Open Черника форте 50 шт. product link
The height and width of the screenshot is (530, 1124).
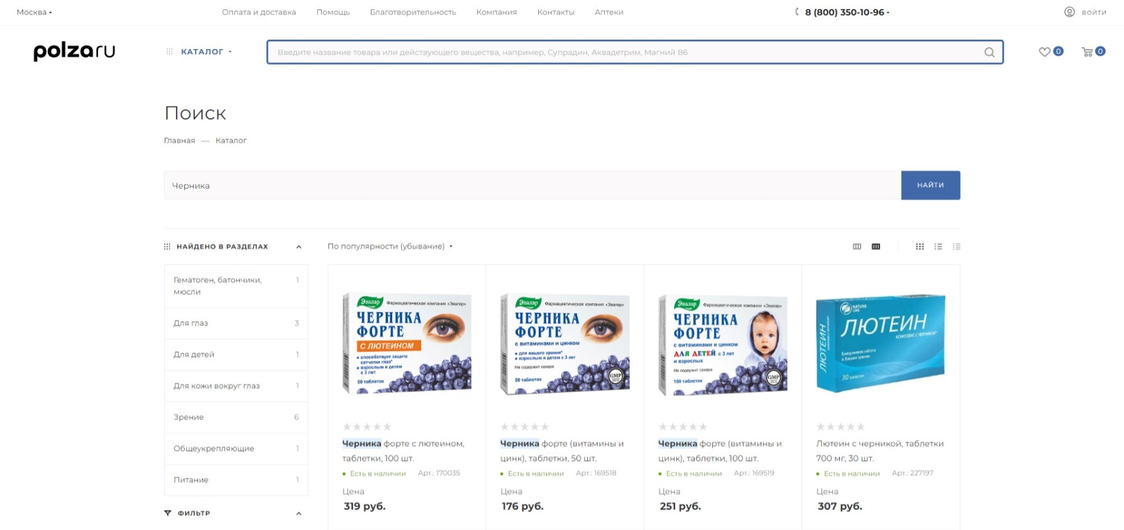[x=562, y=451]
